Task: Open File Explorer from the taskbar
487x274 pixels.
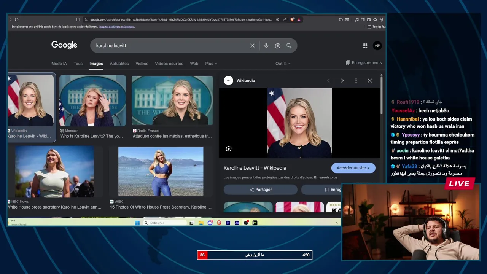Action: (x=201, y=223)
